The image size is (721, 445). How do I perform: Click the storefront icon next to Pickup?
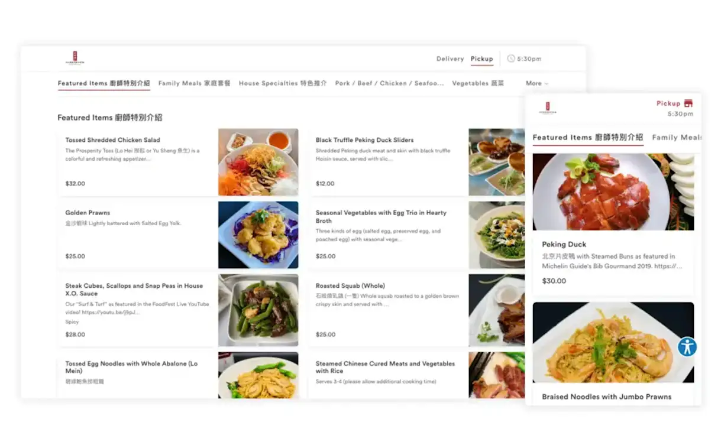[x=688, y=103]
